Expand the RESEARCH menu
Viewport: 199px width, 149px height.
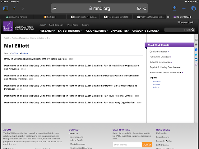[47, 31]
